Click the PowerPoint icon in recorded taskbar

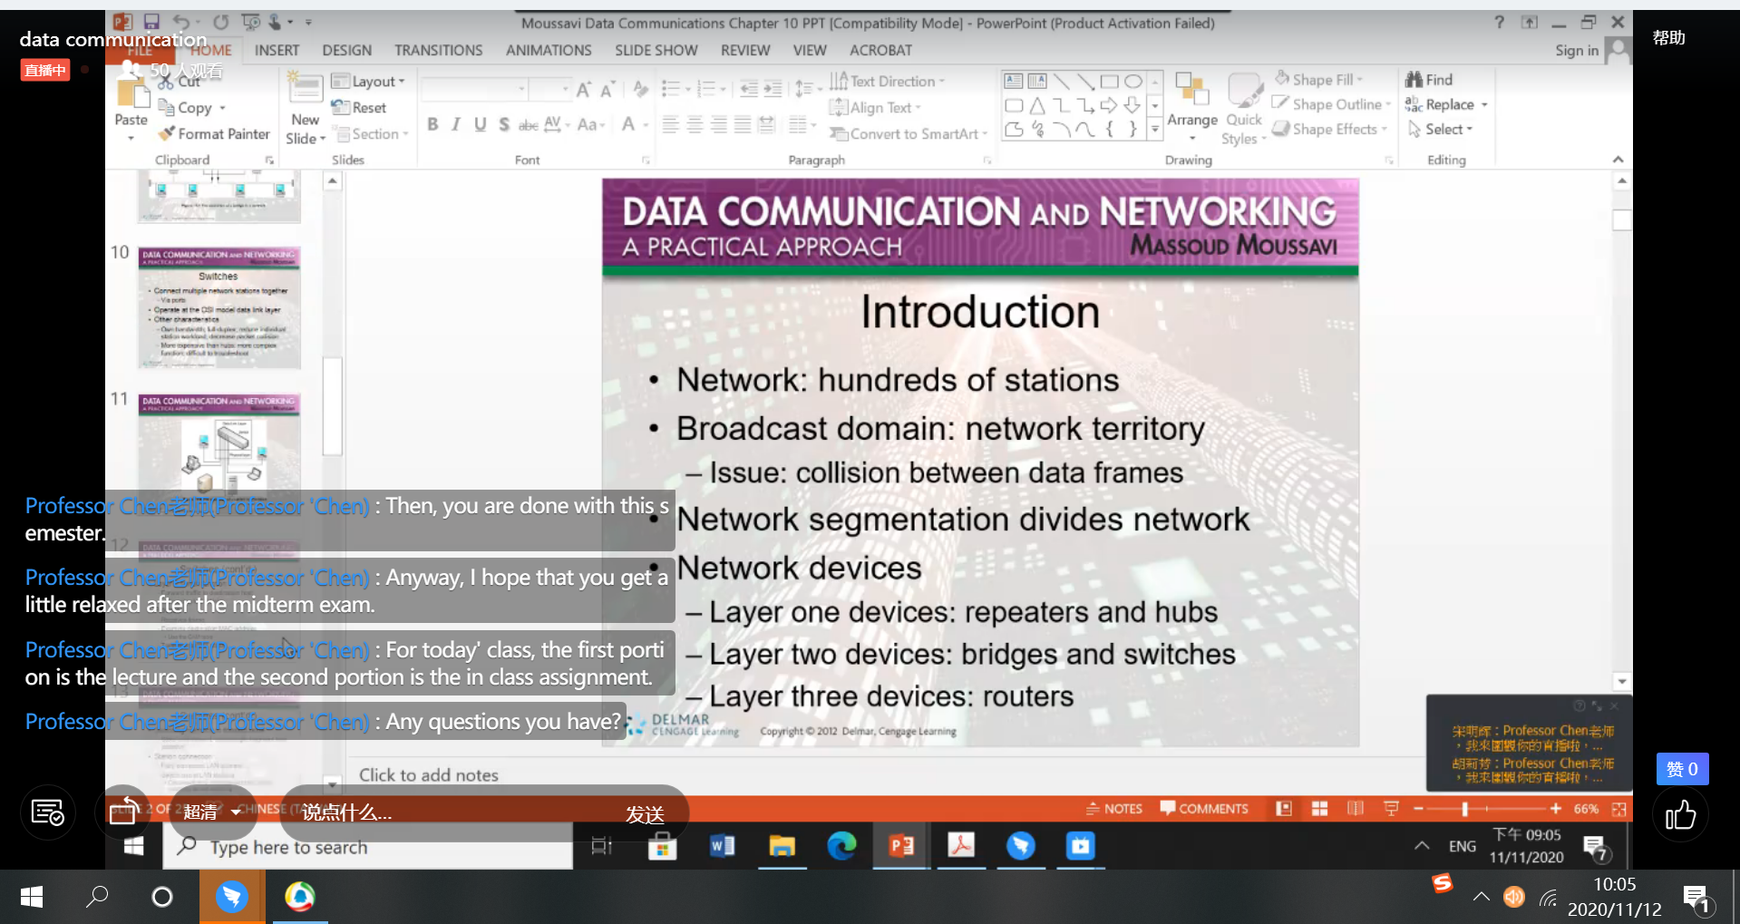pos(901,846)
